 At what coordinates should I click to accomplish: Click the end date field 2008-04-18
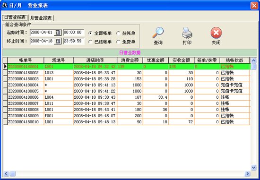pos(42,41)
